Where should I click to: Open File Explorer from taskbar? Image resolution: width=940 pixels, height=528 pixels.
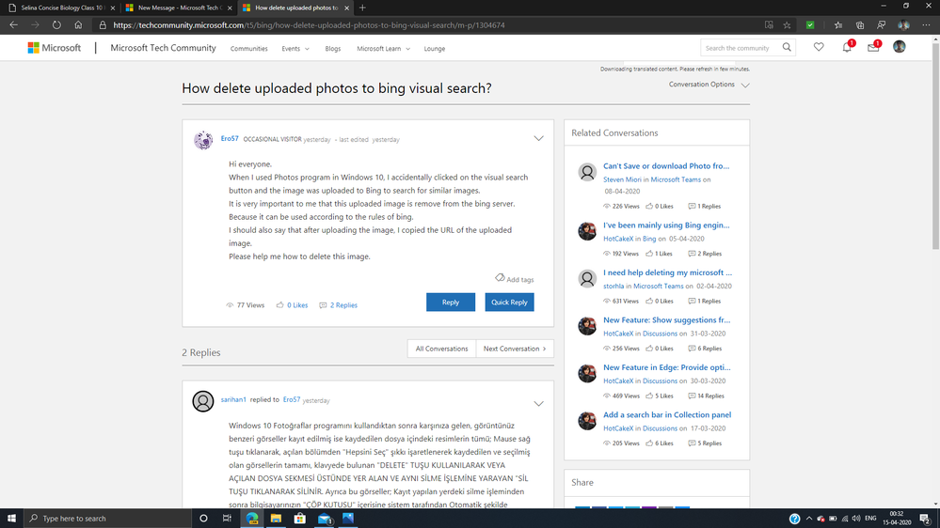(x=276, y=519)
